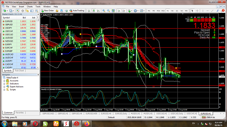Image resolution: width=227 pixels, height=127 pixels.
Task: Expand the Expert Advisors tree node
Action: [x=4, y=87]
